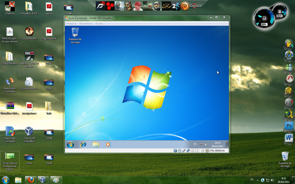Launch Microsoft Word from the right dock
The width and height of the screenshot is (295, 184).
pyautogui.click(x=289, y=138)
